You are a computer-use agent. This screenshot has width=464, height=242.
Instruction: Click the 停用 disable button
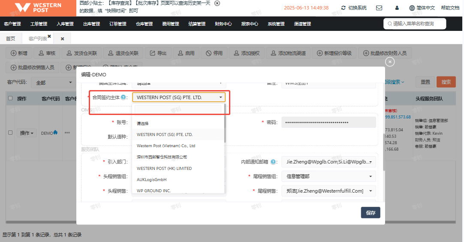(214, 53)
